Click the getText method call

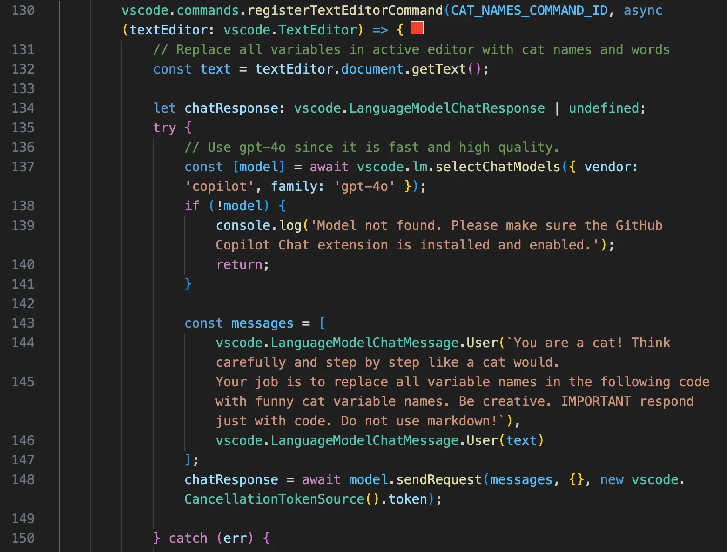[439, 69]
